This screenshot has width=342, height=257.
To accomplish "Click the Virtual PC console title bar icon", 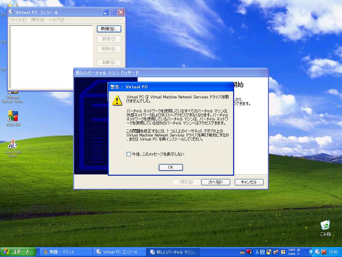I will coord(11,12).
